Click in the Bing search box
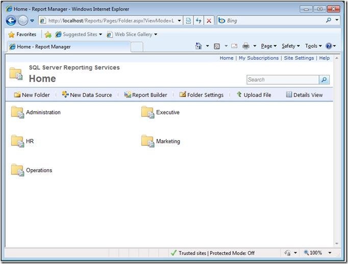This screenshot has height=264, width=348. click(275, 20)
